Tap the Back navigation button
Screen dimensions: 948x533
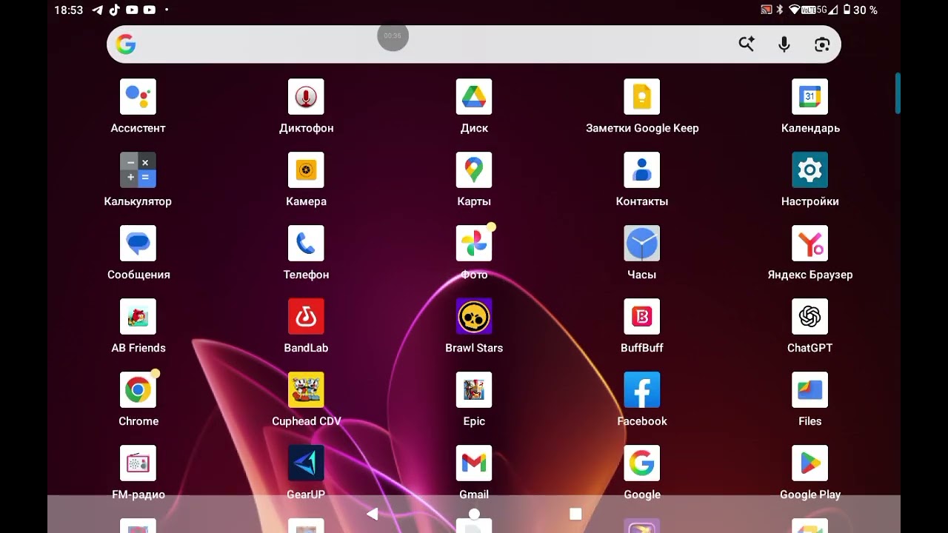[x=373, y=514]
